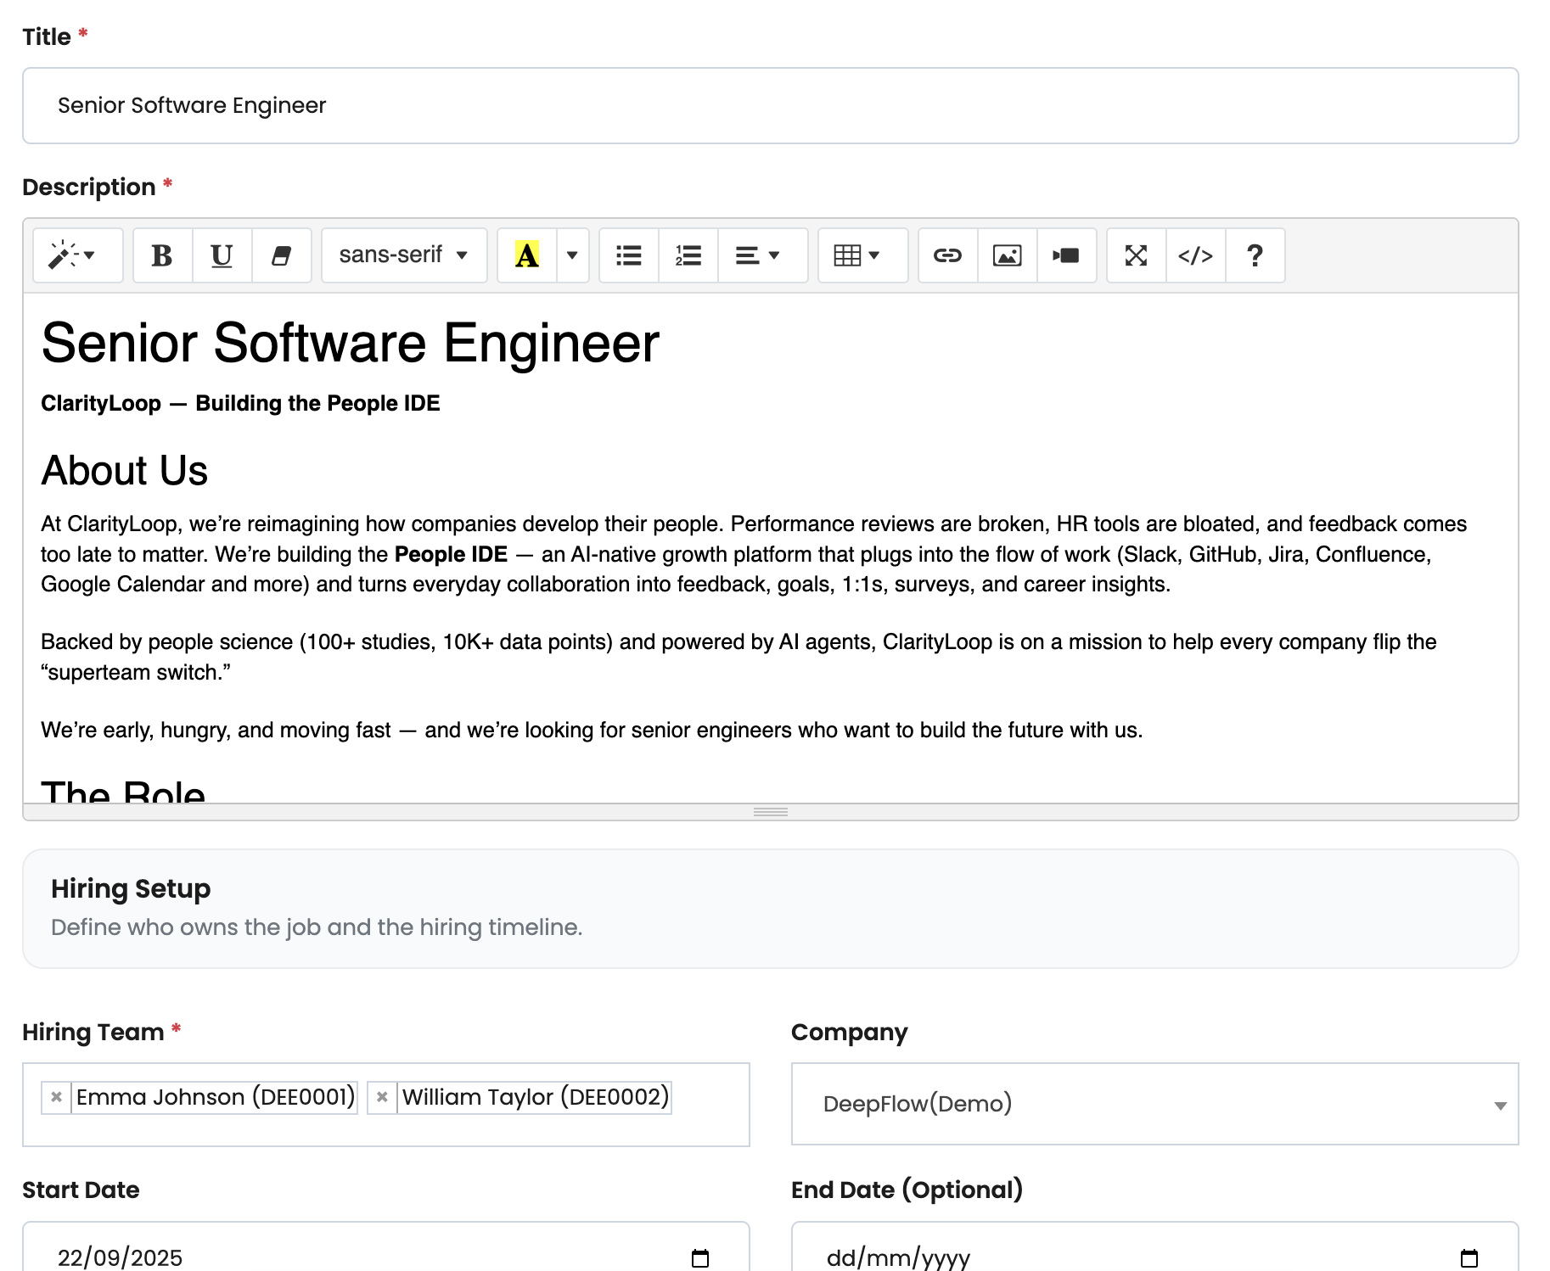Toggle fullscreen editor mode
The height and width of the screenshot is (1271, 1550).
coord(1137,255)
